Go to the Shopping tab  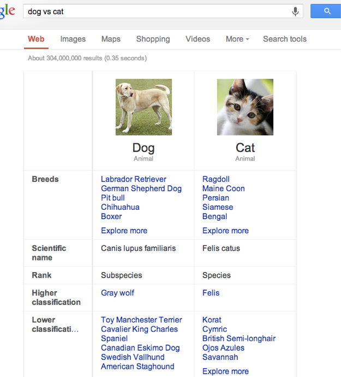pyautogui.click(x=153, y=39)
